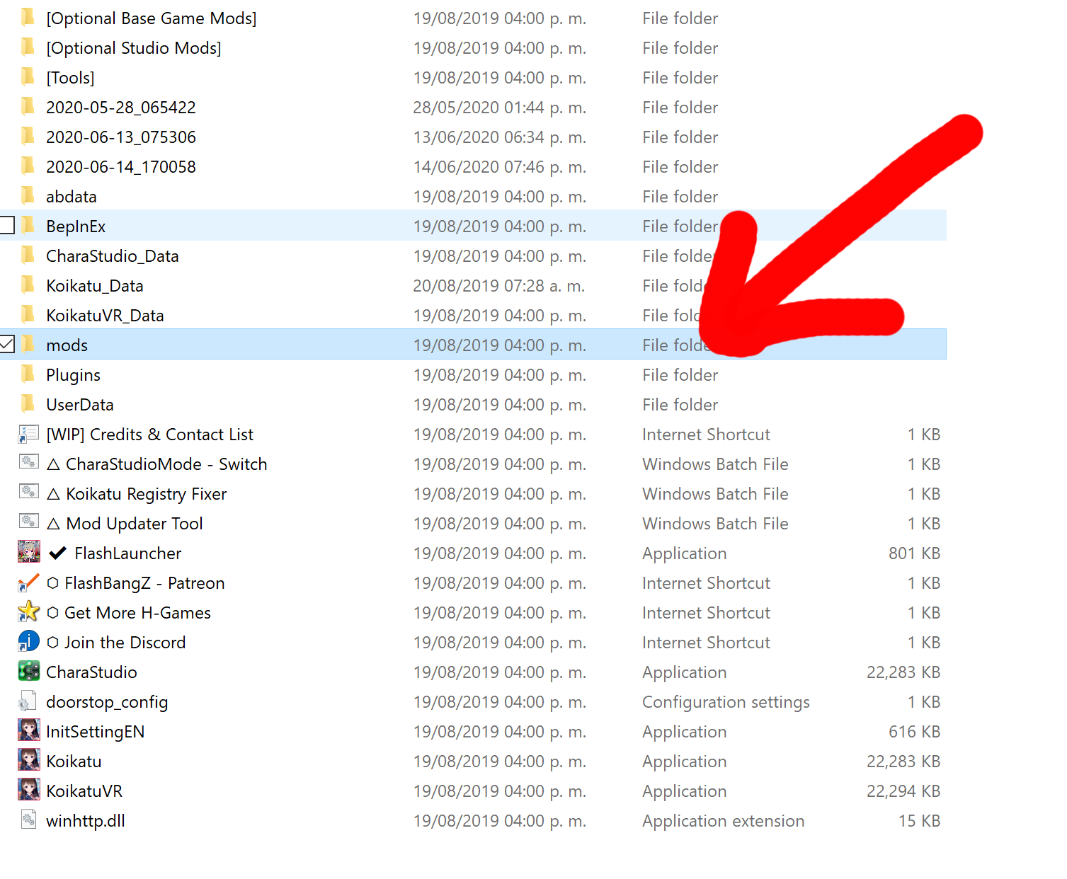Select the Koikatu application icon
Viewport: 1067px width, 879px height.
click(x=28, y=760)
